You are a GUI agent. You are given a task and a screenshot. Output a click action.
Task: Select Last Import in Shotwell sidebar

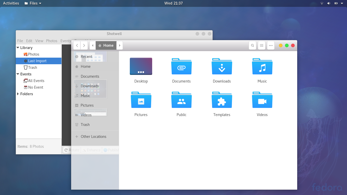coord(37,61)
